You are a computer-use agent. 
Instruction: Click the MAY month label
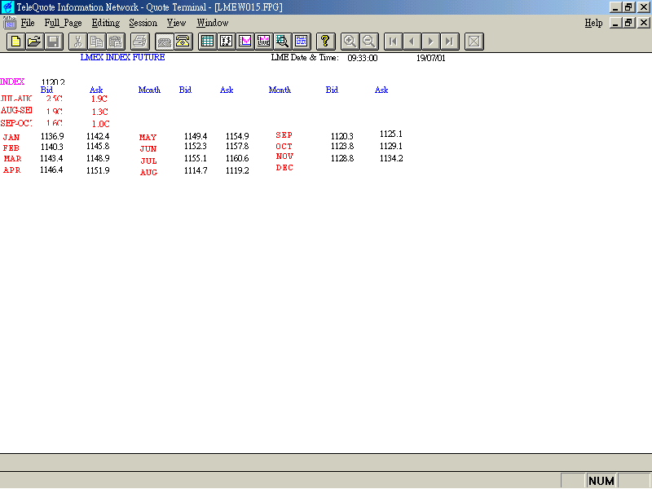pyautogui.click(x=148, y=137)
